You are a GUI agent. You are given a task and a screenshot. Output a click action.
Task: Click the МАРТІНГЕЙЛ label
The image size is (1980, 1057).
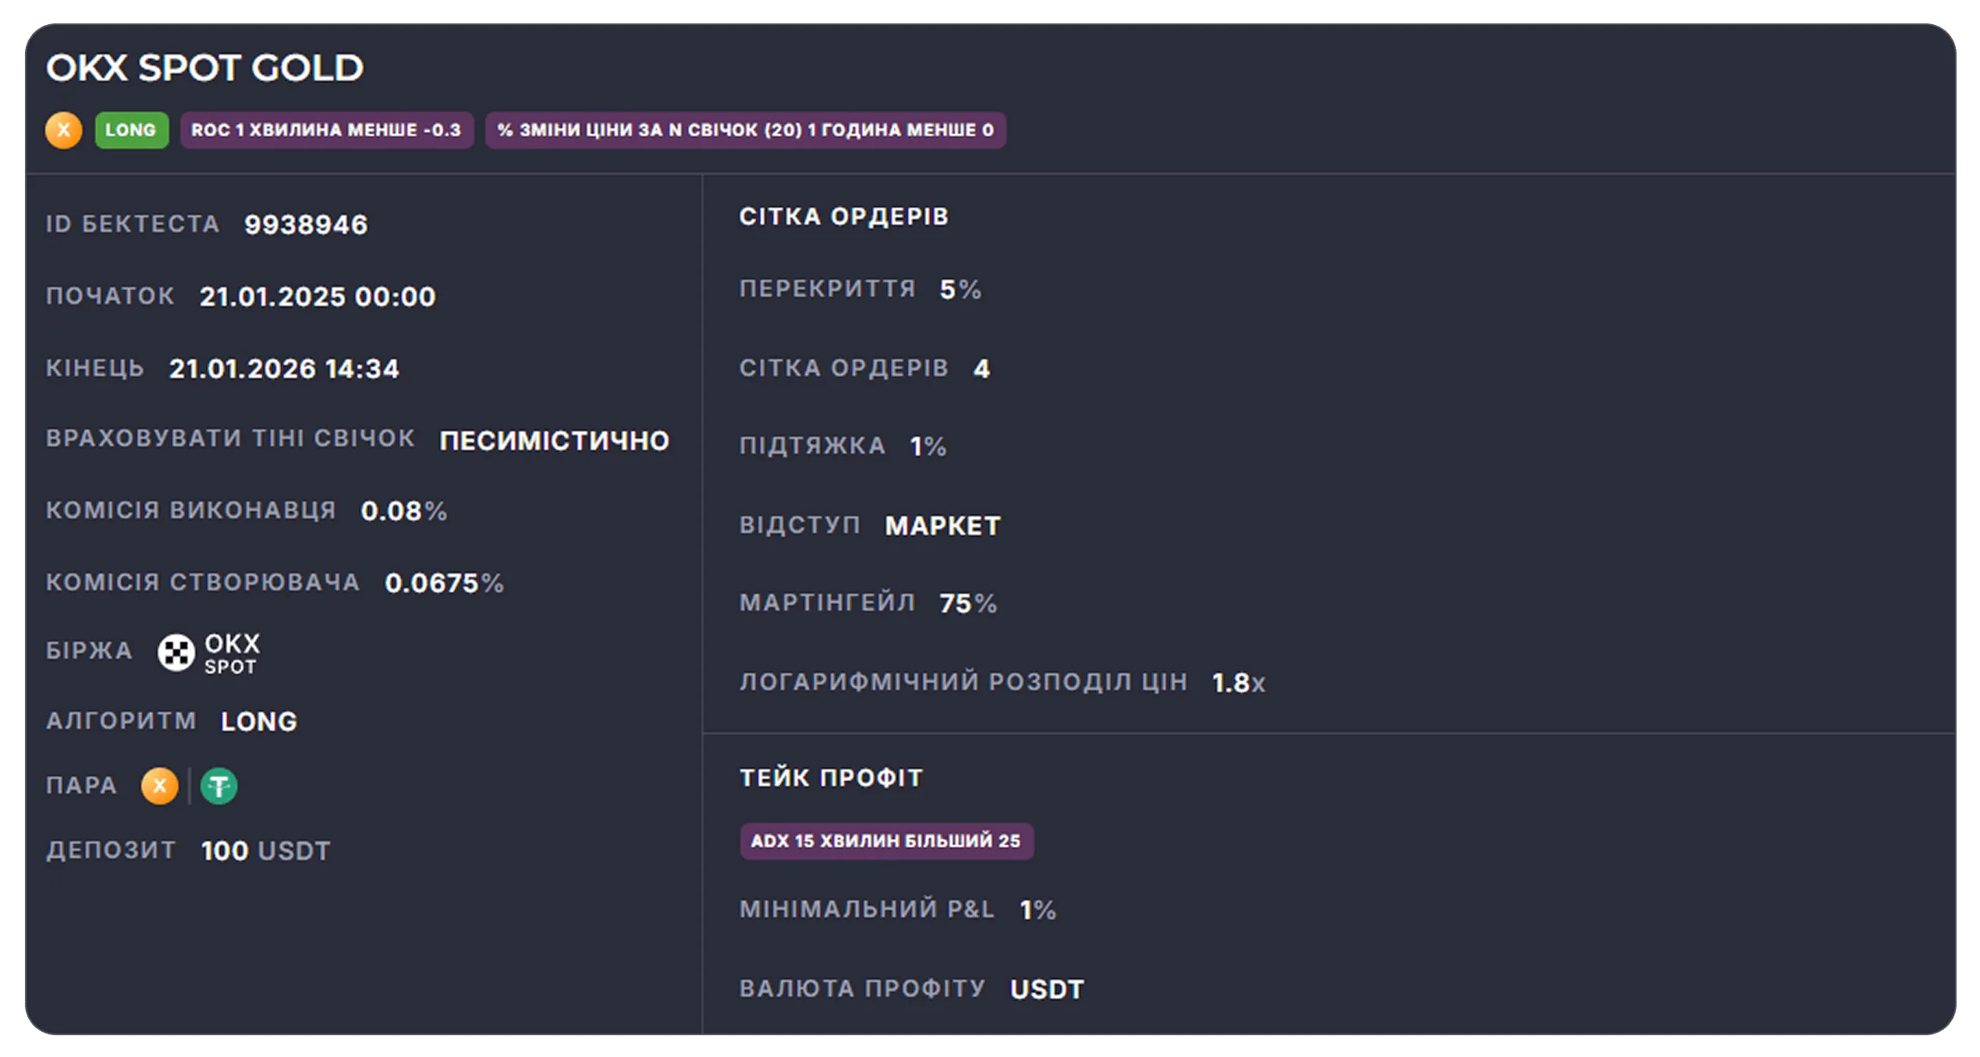[x=828, y=602]
